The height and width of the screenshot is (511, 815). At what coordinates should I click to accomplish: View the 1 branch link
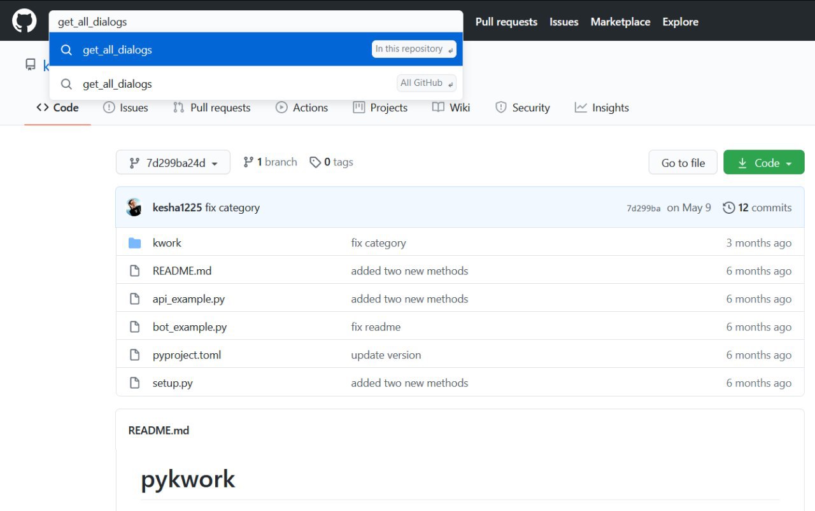pyautogui.click(x=271, y=162)
